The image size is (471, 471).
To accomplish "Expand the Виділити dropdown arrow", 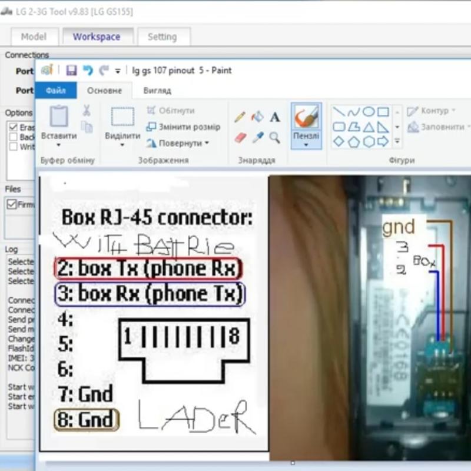I will tap(122, 145).
